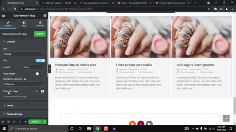
Task: Click the Posts Per Page spinner arrows
Action: pyautogui.click(x=43, y=91)
